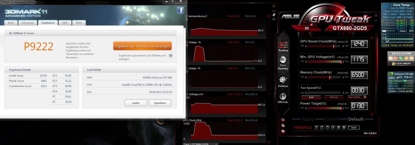
Task: Click Apply in GPU Tweak
Action: click(x=308, y=119)
